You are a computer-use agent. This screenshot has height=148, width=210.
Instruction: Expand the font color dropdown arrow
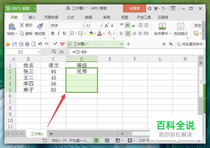pos(104,33)
